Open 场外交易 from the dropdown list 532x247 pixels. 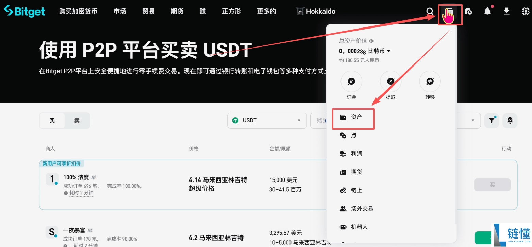click(362, 208)
